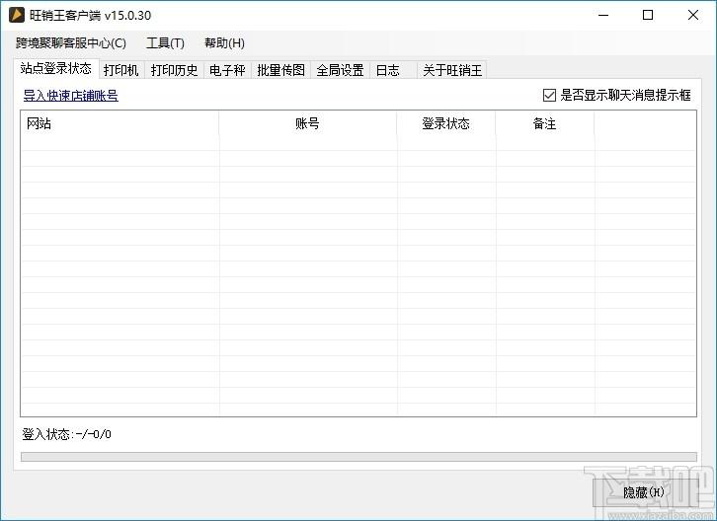Open the 帮助(H) menu
This screenshot has width=717, height=521.
(224, 43)
